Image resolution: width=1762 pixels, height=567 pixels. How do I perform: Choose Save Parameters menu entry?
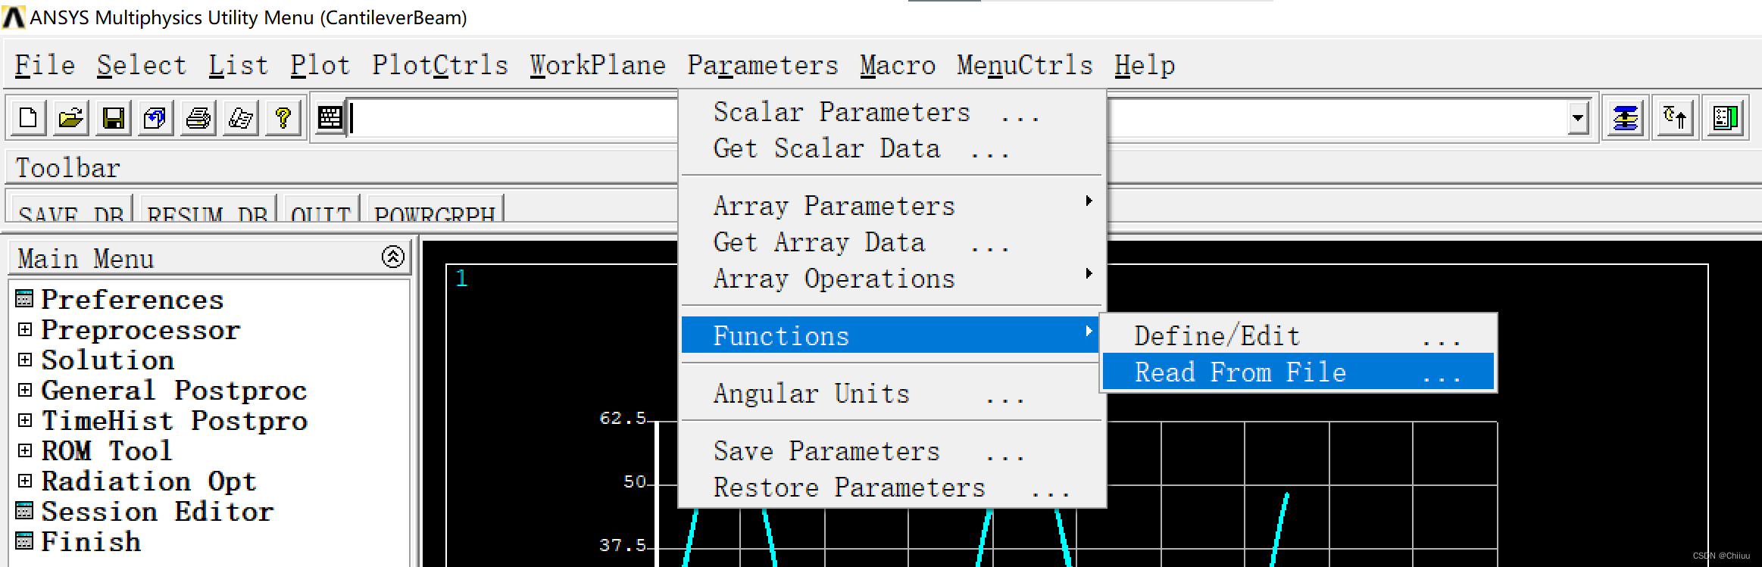point(892,450)
